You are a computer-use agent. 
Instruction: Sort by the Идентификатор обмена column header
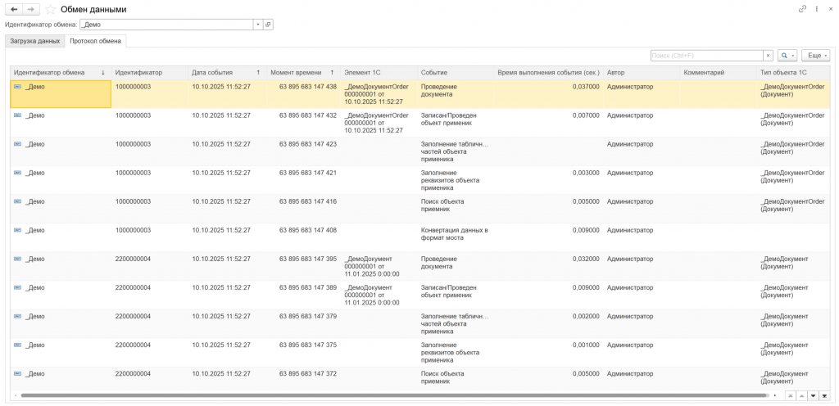(x=61, y=73)
